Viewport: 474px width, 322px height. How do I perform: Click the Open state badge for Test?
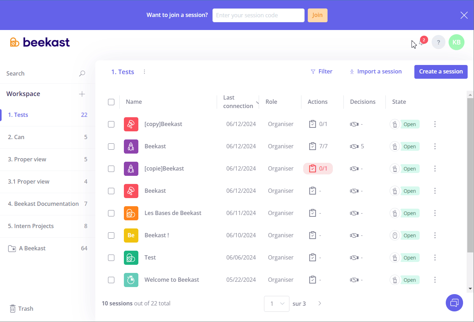[x=409, y=258]
